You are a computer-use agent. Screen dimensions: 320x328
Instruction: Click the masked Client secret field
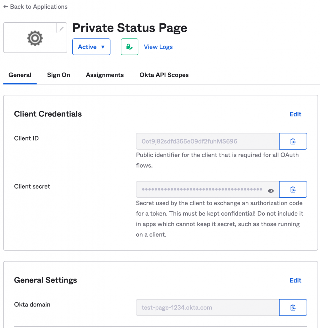click(x=202, y=189)
